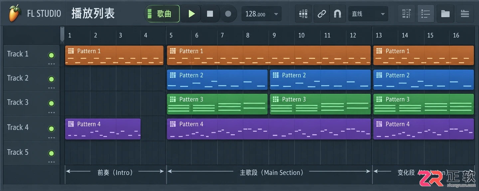Viewport: 479px width, 191px height.
Task: Select Pattern 4 clip starting at bar 5
Action: (x=269, y=129)
